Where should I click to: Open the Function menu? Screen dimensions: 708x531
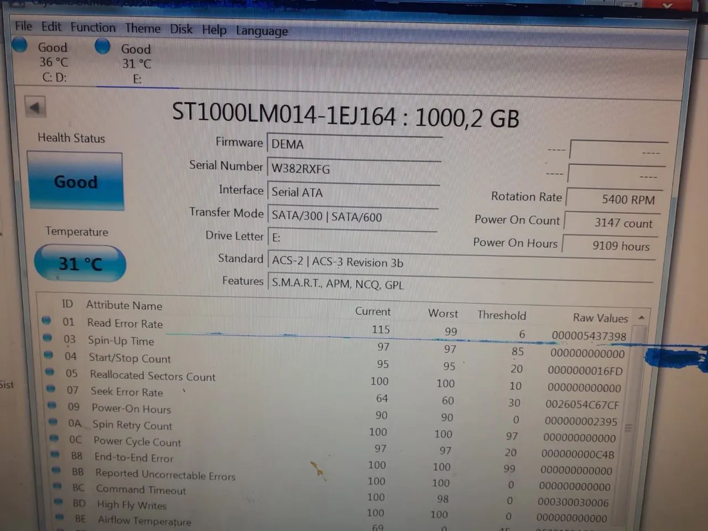93,27
